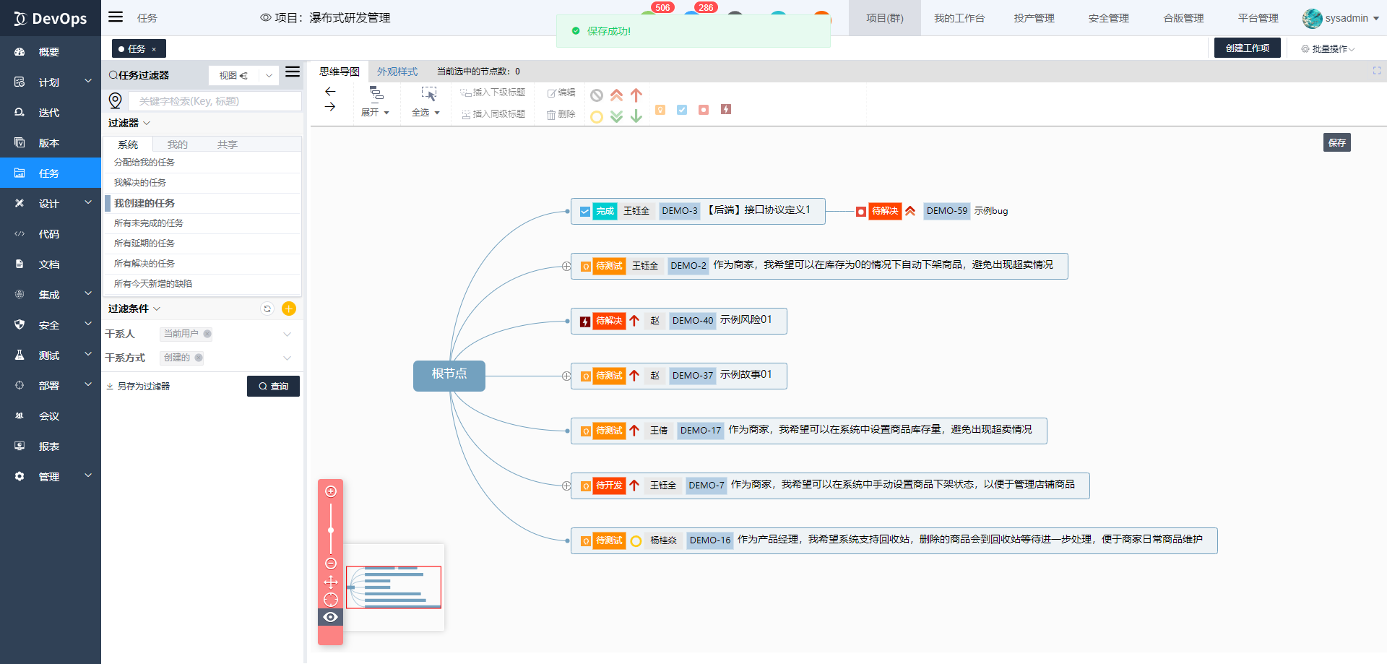
Task: Click the green down arrow priority icon
Action: pos(636,116)
